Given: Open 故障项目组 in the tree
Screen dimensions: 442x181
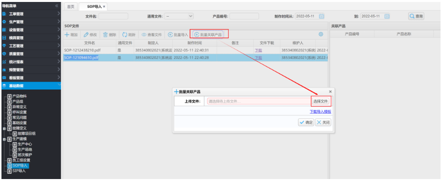Looking at the screenshot, I should [26, 134].
